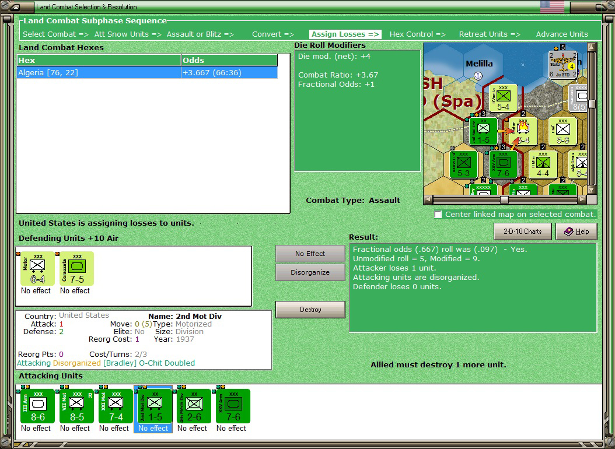Go to Assign Losses subphase
This screenshot has width=615, height=449.
345,34
